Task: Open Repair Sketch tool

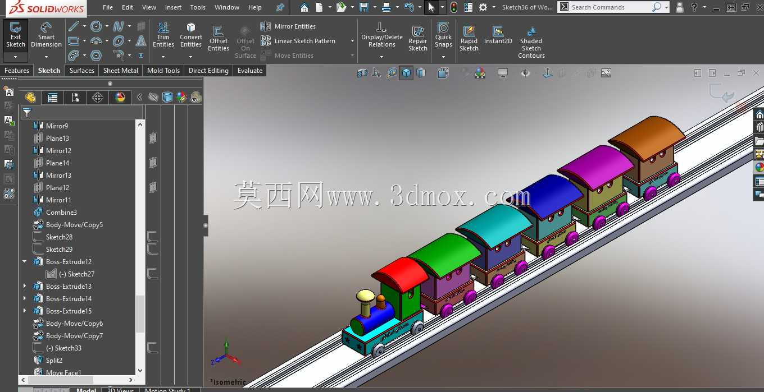Action: [417, 38]
